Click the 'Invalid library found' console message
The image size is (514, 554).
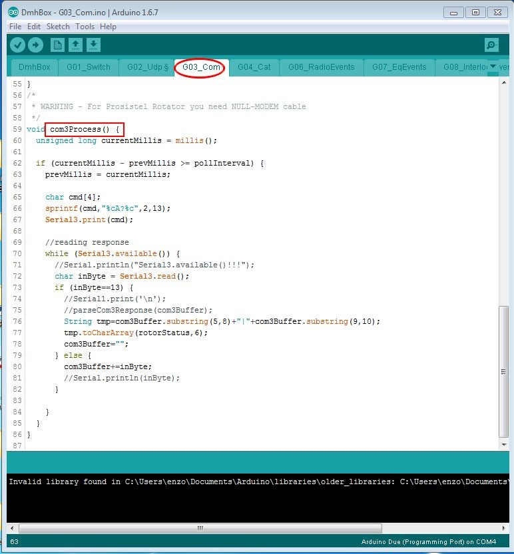[x=258, y=482]
